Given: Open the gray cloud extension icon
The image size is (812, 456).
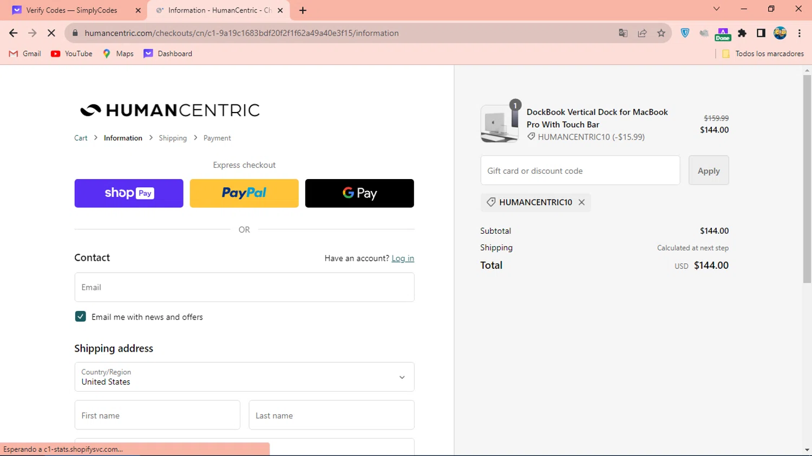Looking at the screenshot, I should 704,33.
